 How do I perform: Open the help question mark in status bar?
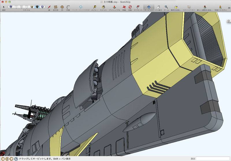[x=16, y=159]
